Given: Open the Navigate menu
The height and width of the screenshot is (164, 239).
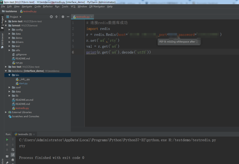Looking at the screenshot, I should point(27,6).
